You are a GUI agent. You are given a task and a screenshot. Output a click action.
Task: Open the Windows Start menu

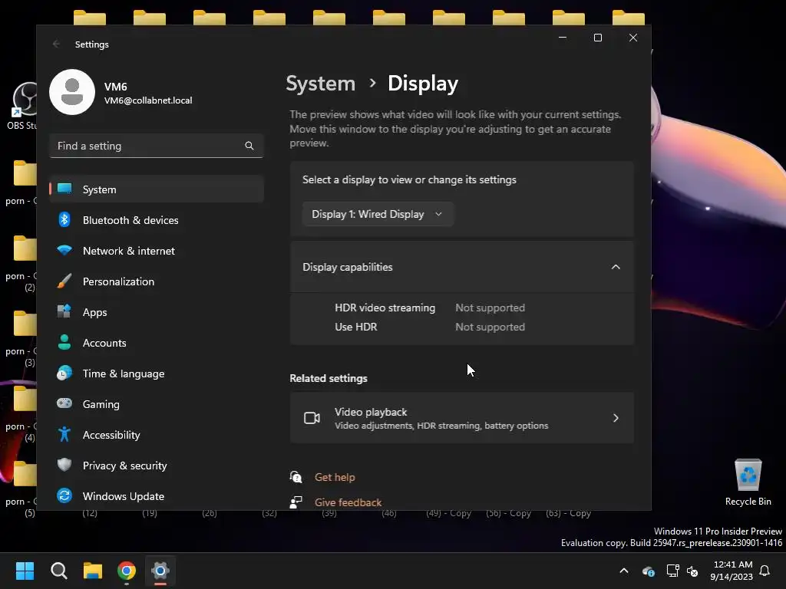[x=25, y=571]
